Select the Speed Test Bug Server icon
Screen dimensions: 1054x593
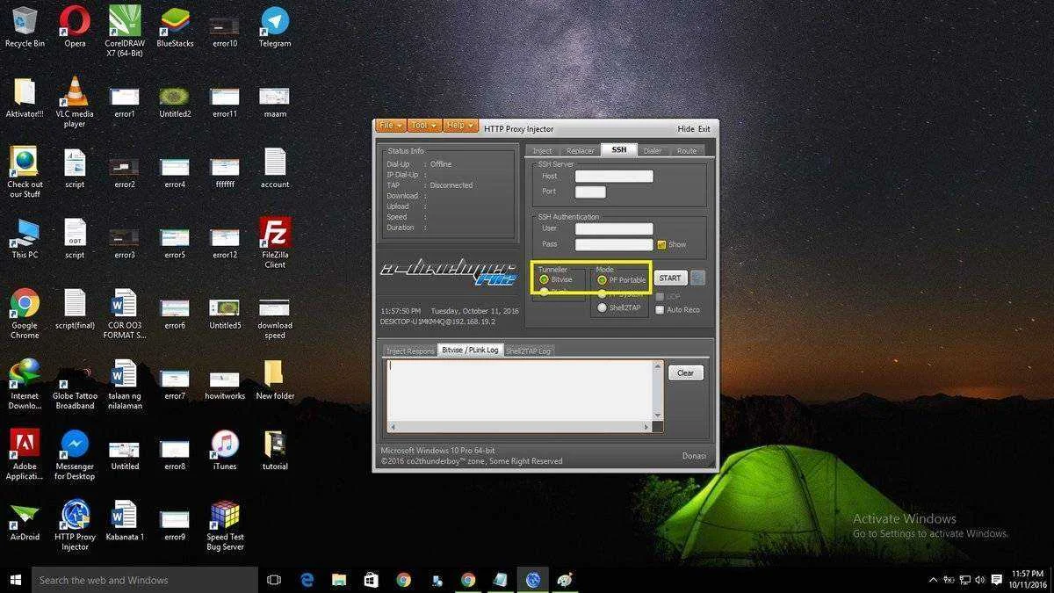[225, 524]
